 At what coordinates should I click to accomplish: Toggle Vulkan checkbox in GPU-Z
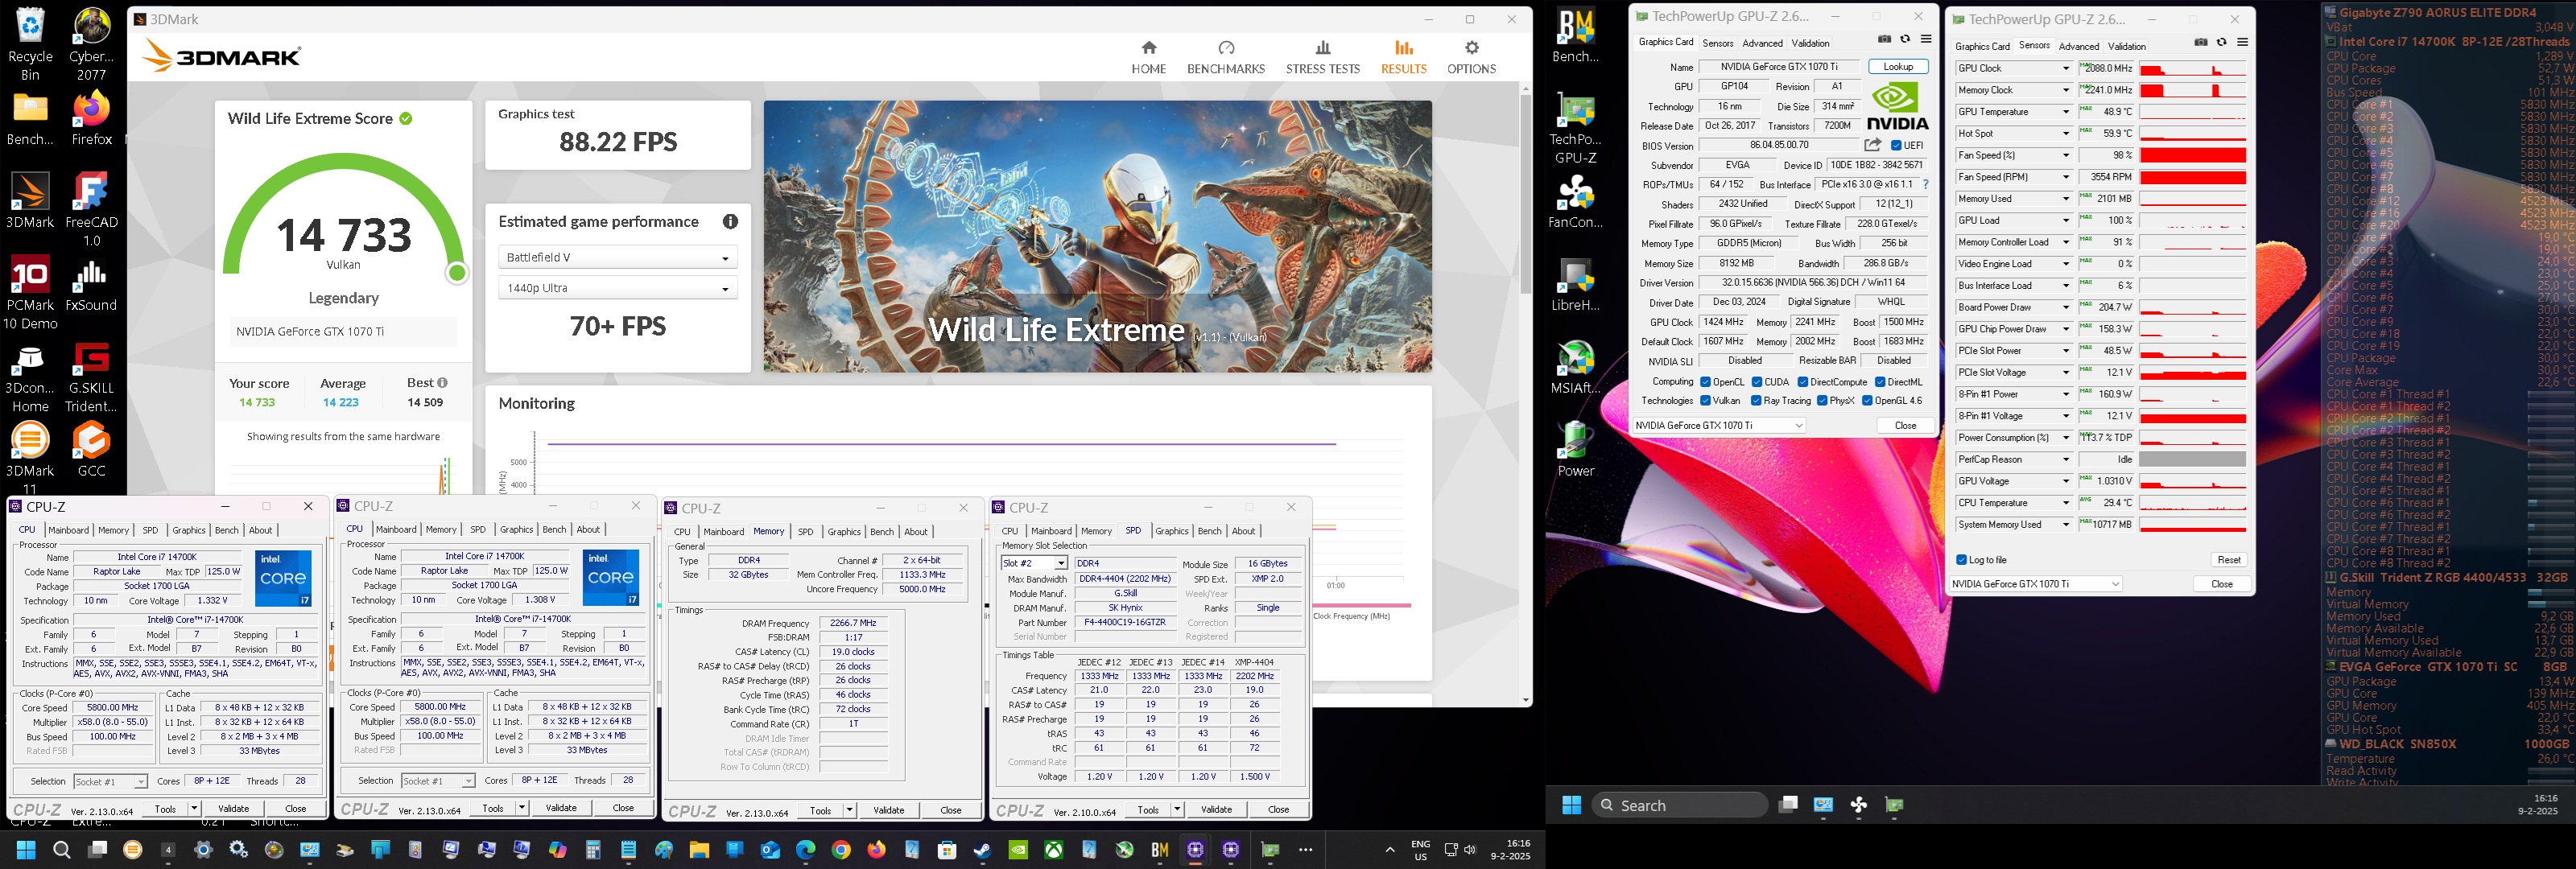(x=1706, y=401)
